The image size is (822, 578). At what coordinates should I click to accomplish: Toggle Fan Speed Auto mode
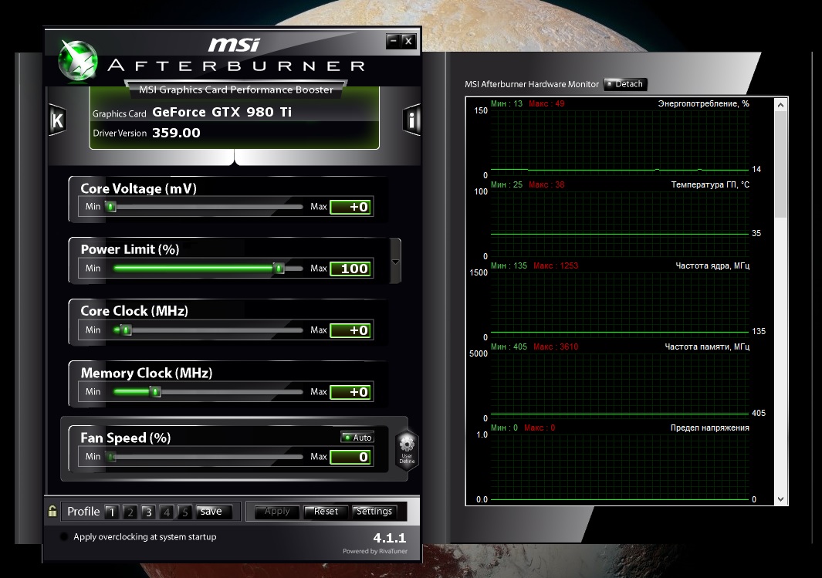[x=357, y=437]
